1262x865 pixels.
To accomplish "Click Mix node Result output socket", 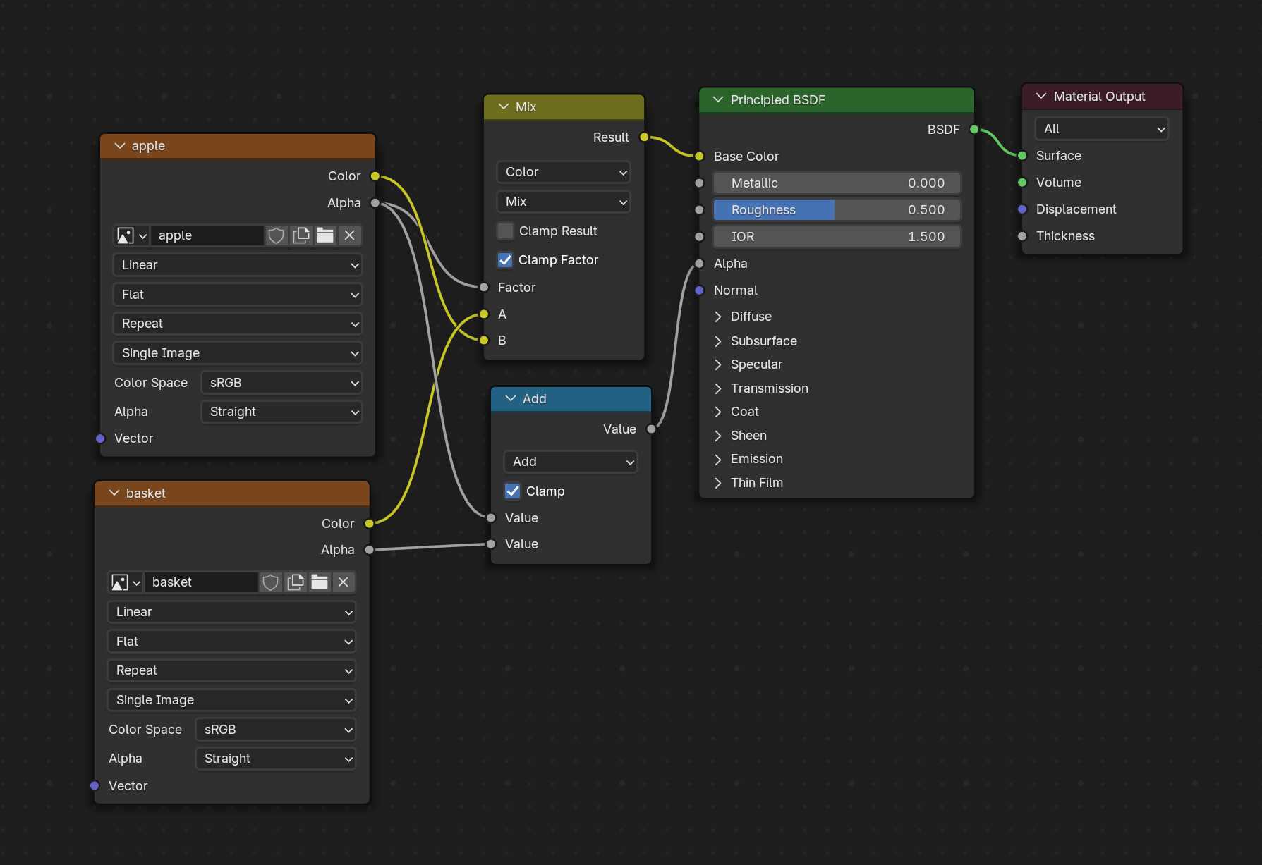I will coord(644,137).
